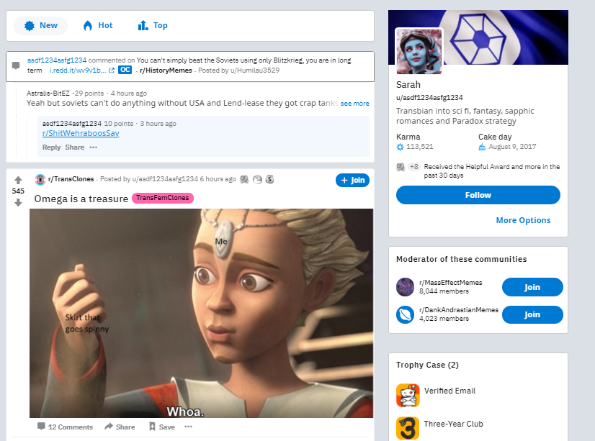
Task: Follow user Sarah
Action: point(478,195)
